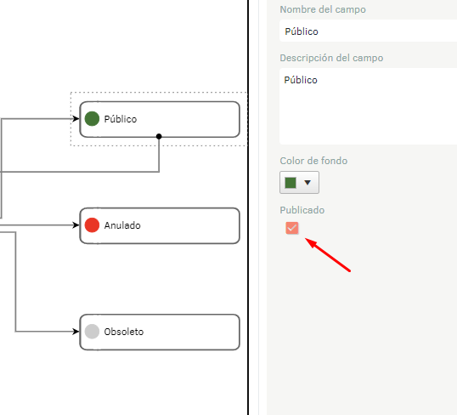Click the red circle icon on Anulado
Viewport: 457px width, 415px height.
point(92,225)
